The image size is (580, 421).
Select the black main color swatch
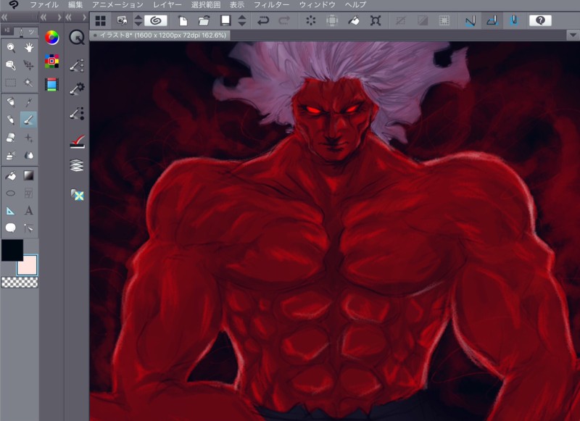(12, 250)
